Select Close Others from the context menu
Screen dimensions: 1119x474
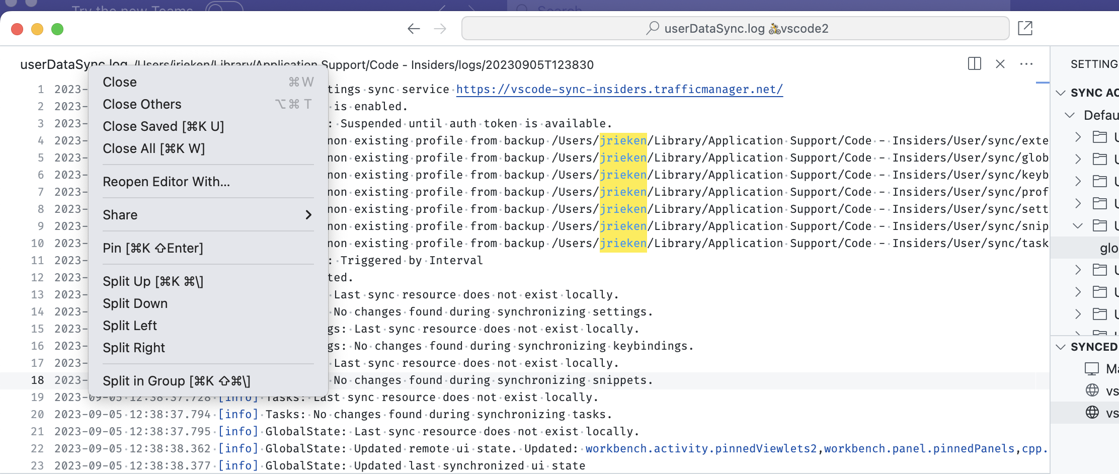point(142,104)
